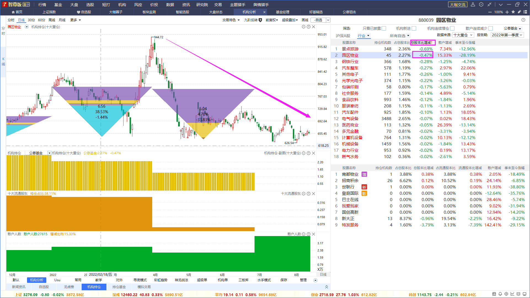Viewport: 530px width, 298px height.
Task: Open the chat message icon in status bar
Action: (518, 294)
